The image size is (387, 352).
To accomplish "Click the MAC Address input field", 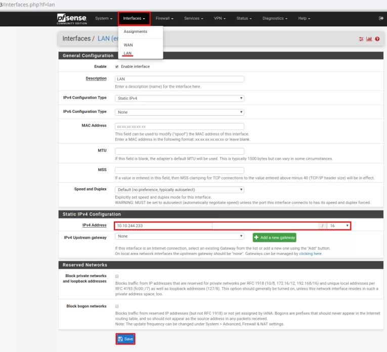I will 180,126.
